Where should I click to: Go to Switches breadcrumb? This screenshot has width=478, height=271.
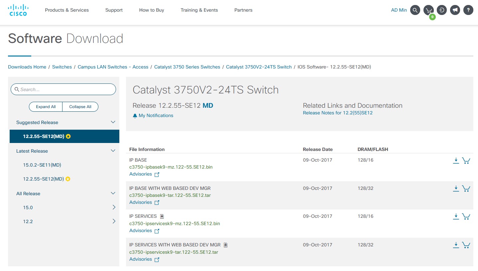click(62, 67)
